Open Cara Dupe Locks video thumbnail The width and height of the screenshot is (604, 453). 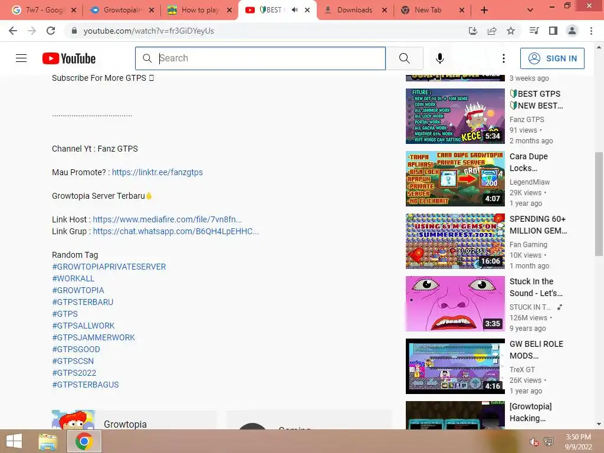tap(455, 179)
